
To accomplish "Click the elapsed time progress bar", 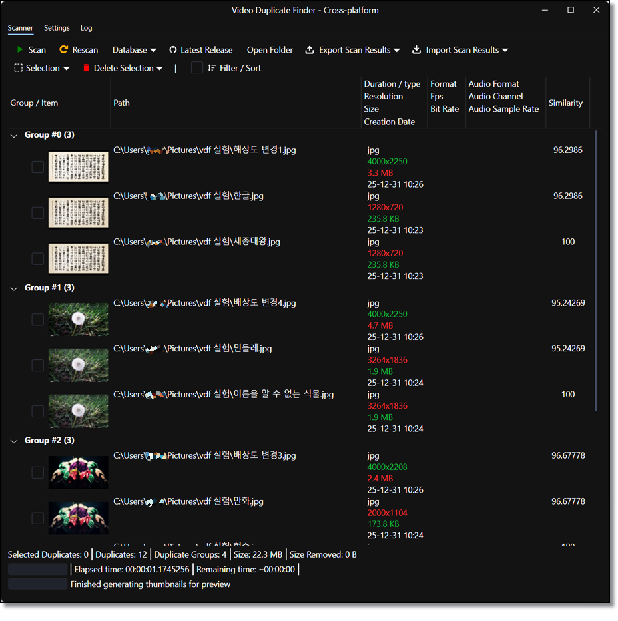I will click(x=37, y=568).
